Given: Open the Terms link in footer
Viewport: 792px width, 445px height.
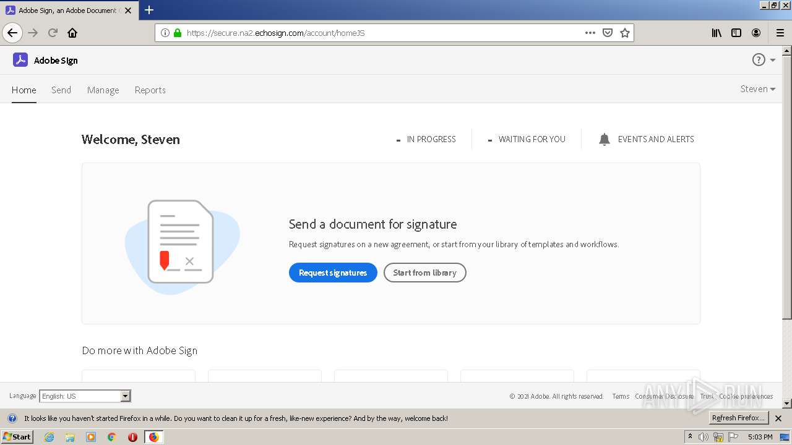Looking at the screenshot, I should pos(621,396).
